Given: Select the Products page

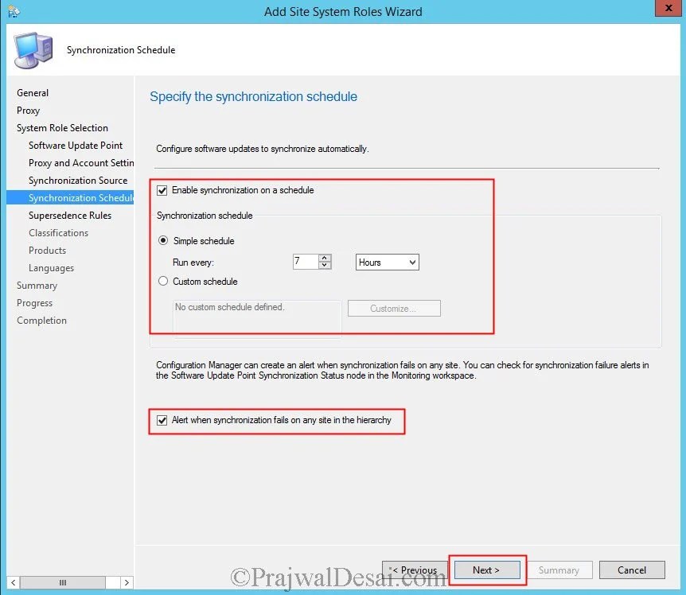Looking at the screenshot, I should click(x=47, y=250).
